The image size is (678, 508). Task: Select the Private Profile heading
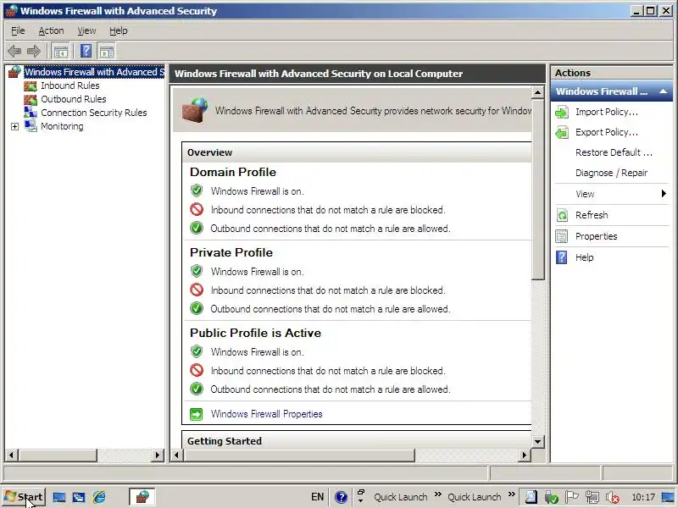[x=231, y=252]
